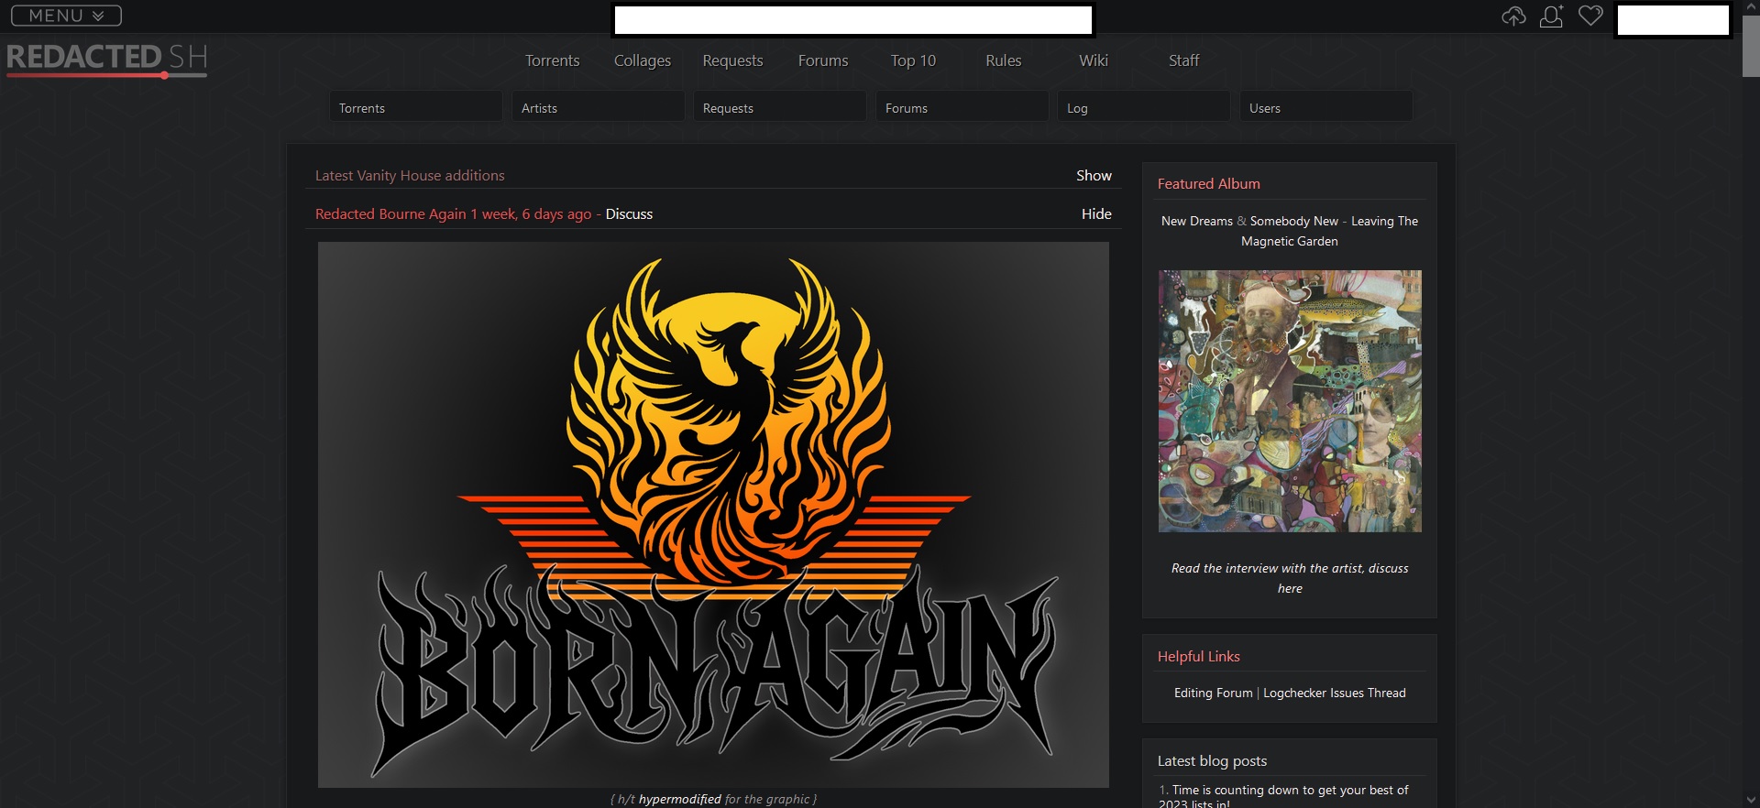Click the Log search field
The height and width of the screenshot is (808, 1760).
[1143, 107]
